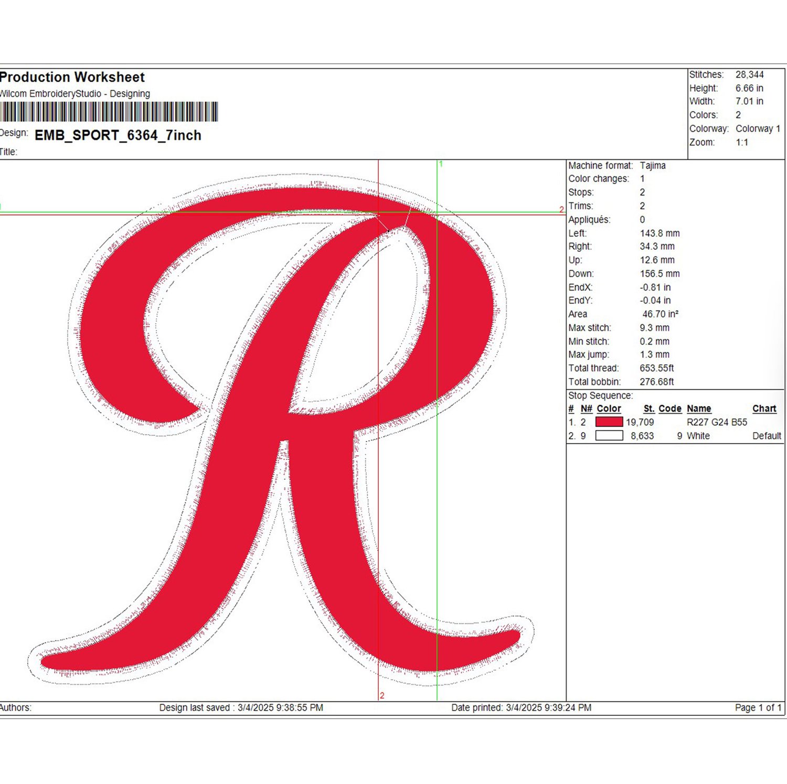
Task: Click the "Title:" label
Action: coord(8,152)
